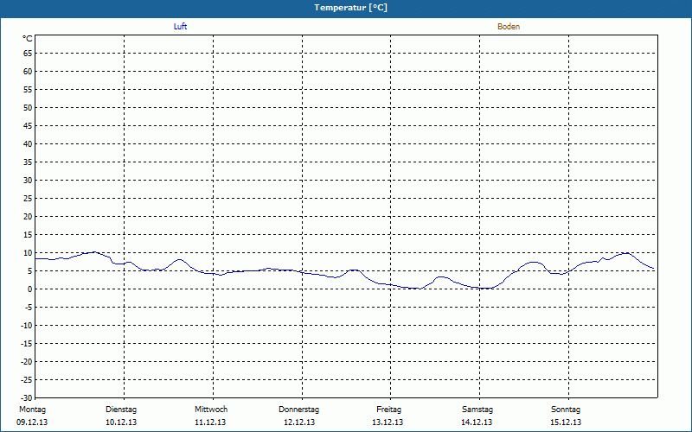Select the 0 value on temperature axis
This screenshot has width=692, height=432.
click(x=29, y=289)
